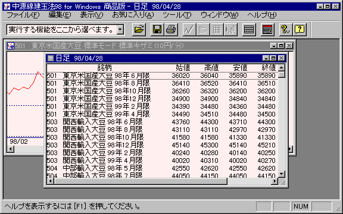Click the printer toolbar icon
This screenshot has height=214, width=343.
click(x=171, y=30)
